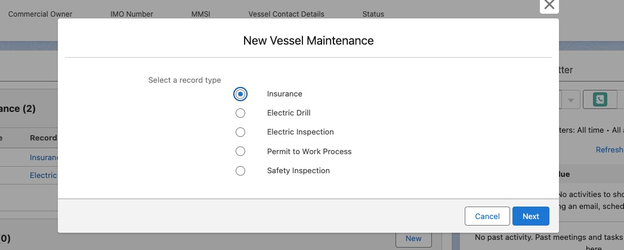The image size is (624, 250).
Task: Click the New button behind the dialog
Action: tap(413, 239)
